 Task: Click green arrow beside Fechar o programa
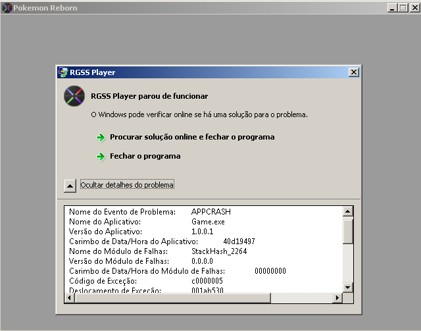tap(101, 157)
